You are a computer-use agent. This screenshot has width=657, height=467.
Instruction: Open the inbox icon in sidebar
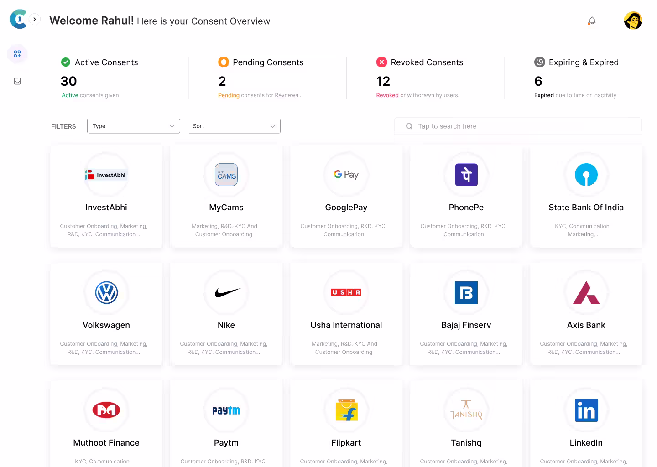coord(17,81)
